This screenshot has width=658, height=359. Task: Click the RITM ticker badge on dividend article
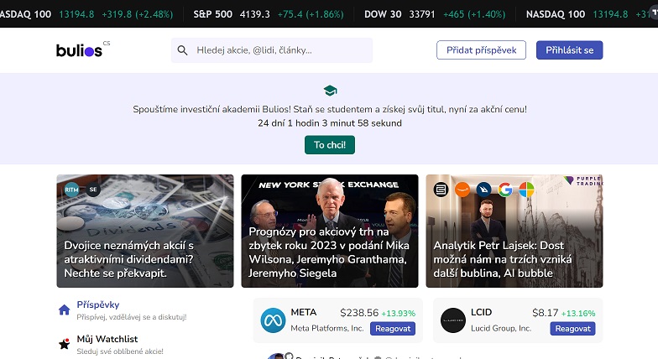tap(72, 190)
